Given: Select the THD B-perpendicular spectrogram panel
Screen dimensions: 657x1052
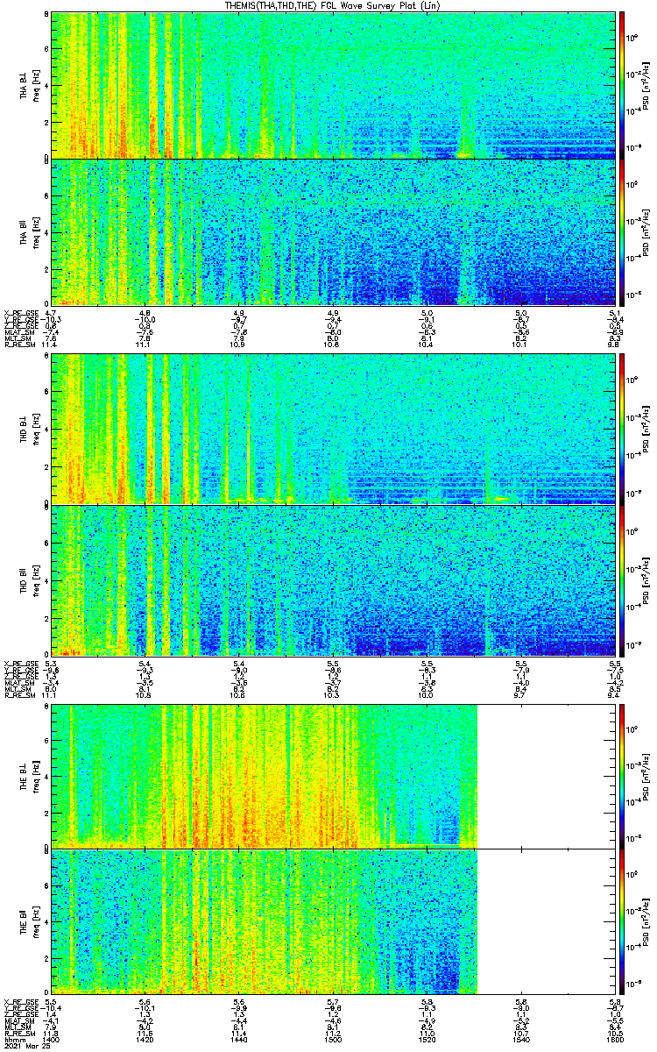Looking at the screenshot, I should pos(334,429).
